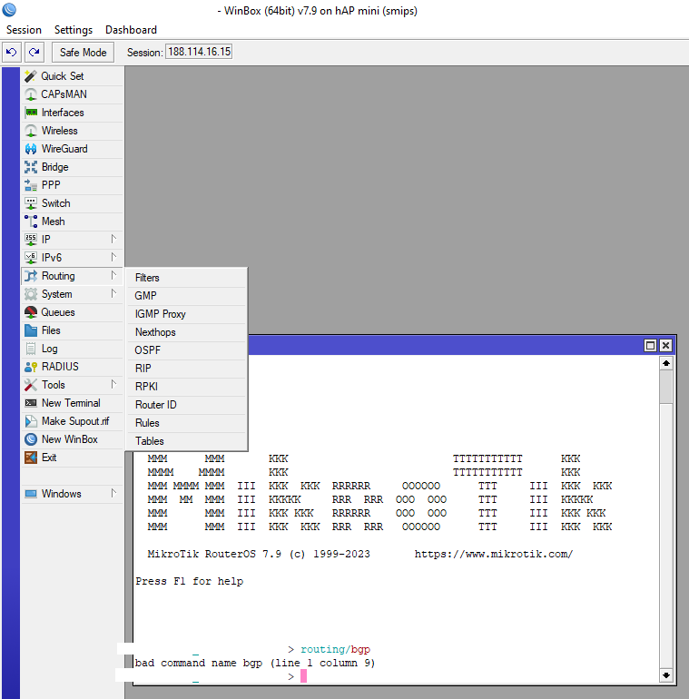The image size is (689, 699).
Task: Click the WinBox logo in title bar
Action: pos(9,9)
